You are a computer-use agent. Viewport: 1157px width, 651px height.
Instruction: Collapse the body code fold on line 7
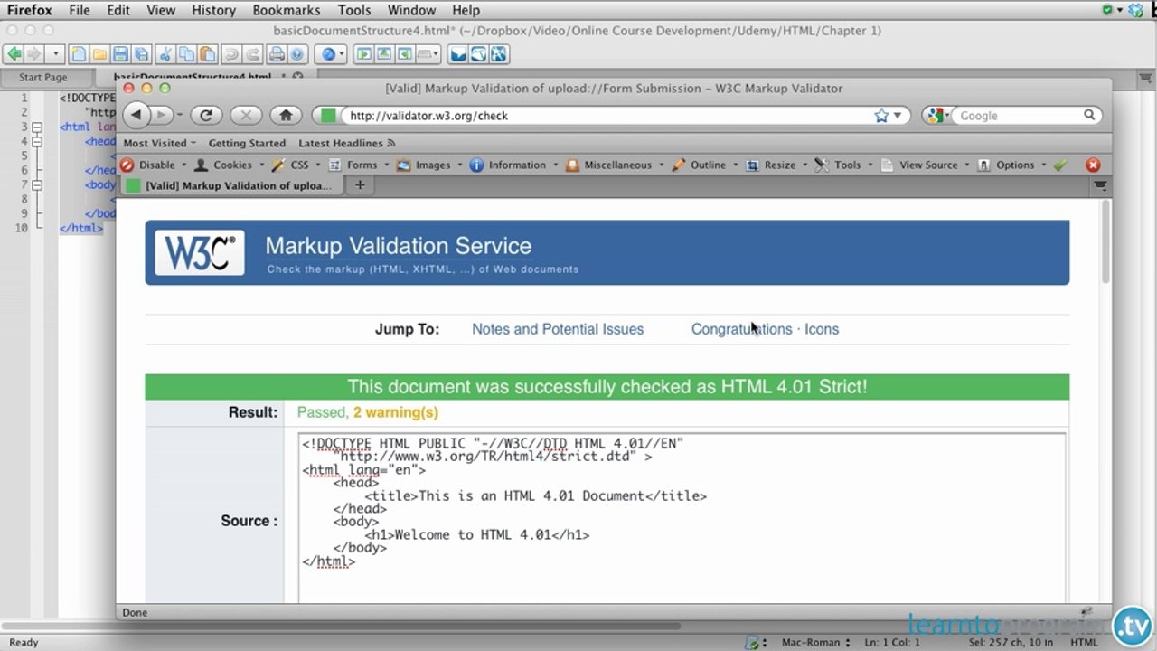[x=37, y=185]
